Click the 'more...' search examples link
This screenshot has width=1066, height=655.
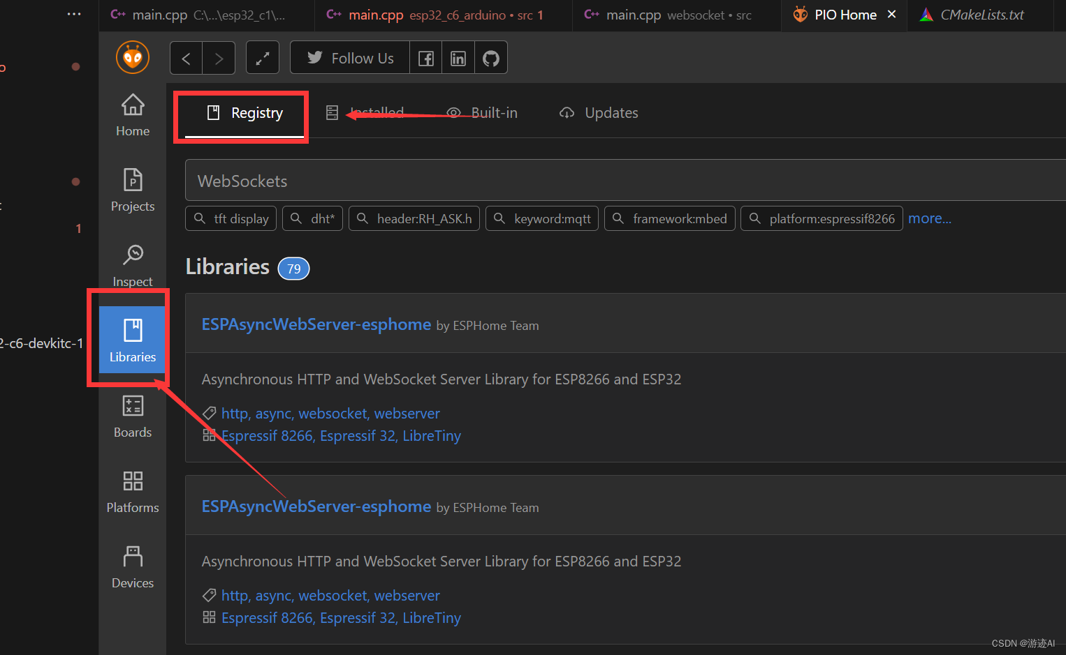click(930, 218)
